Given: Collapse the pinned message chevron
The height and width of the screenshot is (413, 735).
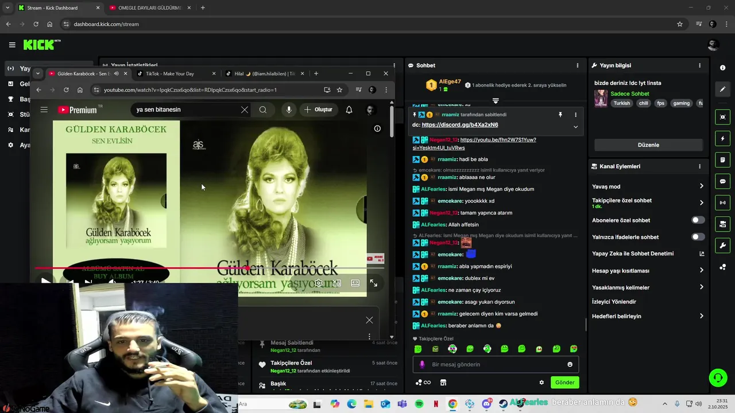Looking at the screenshot, I should pyautogui.click(x=575, y=127).
